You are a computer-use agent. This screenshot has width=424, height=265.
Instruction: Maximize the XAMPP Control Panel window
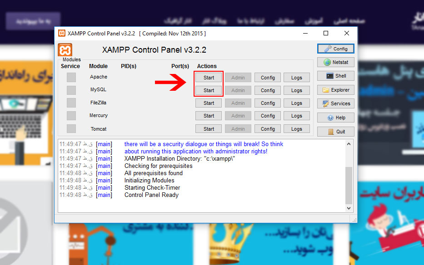326,33
